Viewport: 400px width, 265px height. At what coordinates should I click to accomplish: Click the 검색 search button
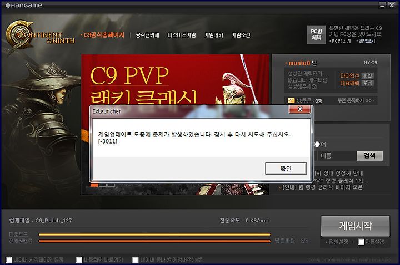(369, 156)
